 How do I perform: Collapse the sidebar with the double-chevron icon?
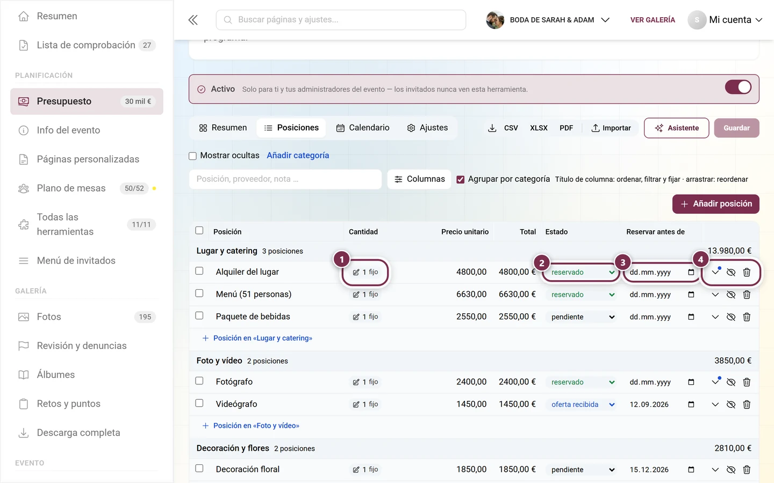[193, 20]
